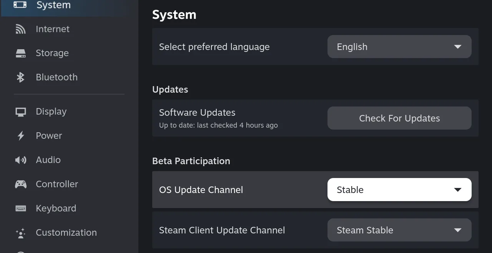Click the System page title

[x=174, y=15]
